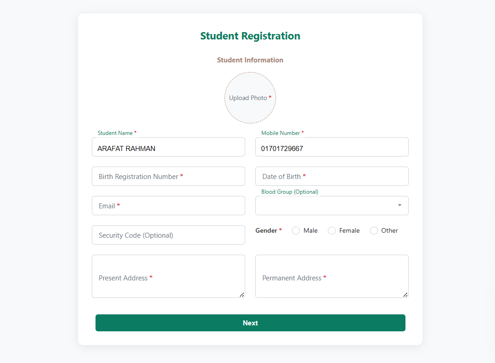This screenshot has height=363, width=495.
Task: Click the Student Information section label
Action: (x=250, y=60)
